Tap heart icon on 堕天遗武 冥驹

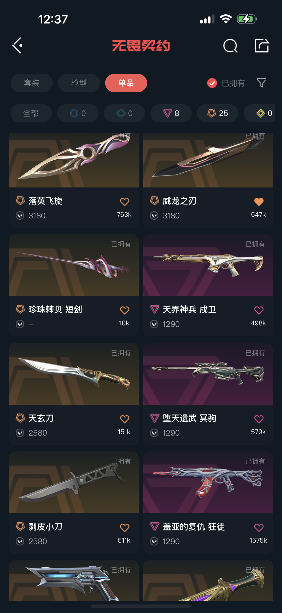(x=259, y=419)
